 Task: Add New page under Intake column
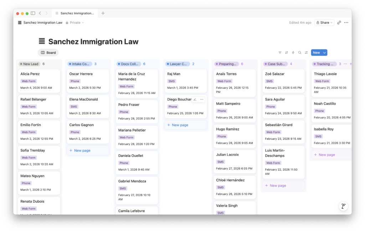click(x=82, y=150)
